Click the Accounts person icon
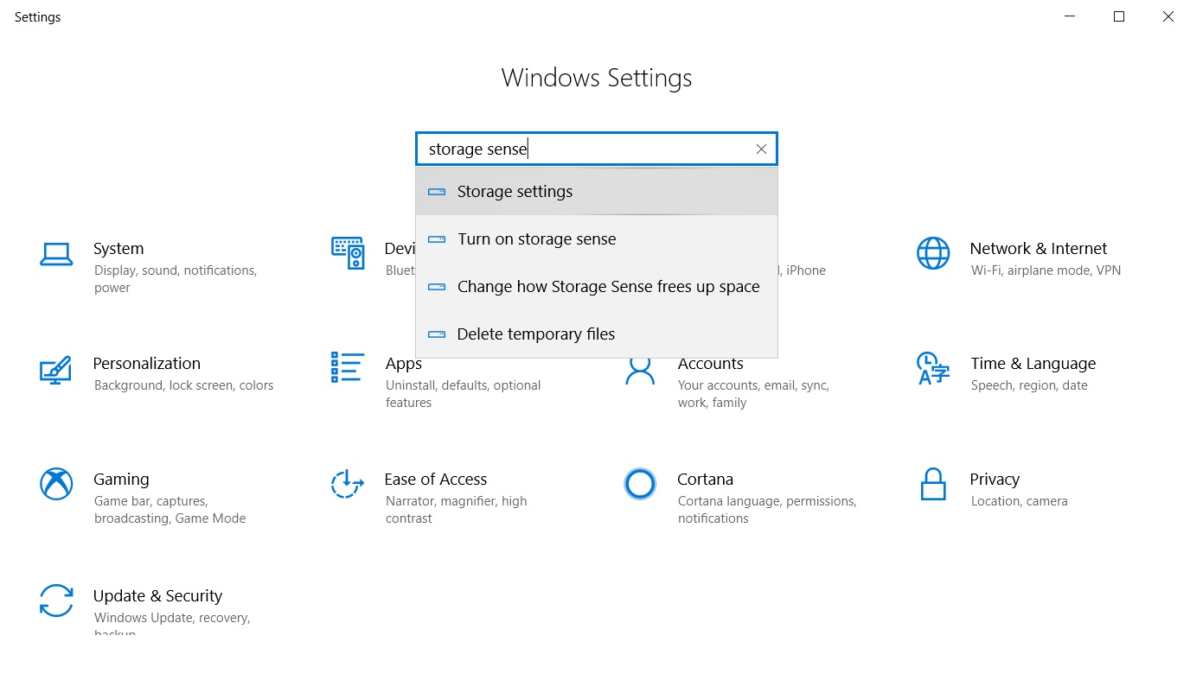Viewport: 1190px width, 693px height. click(x=640, y=370)
